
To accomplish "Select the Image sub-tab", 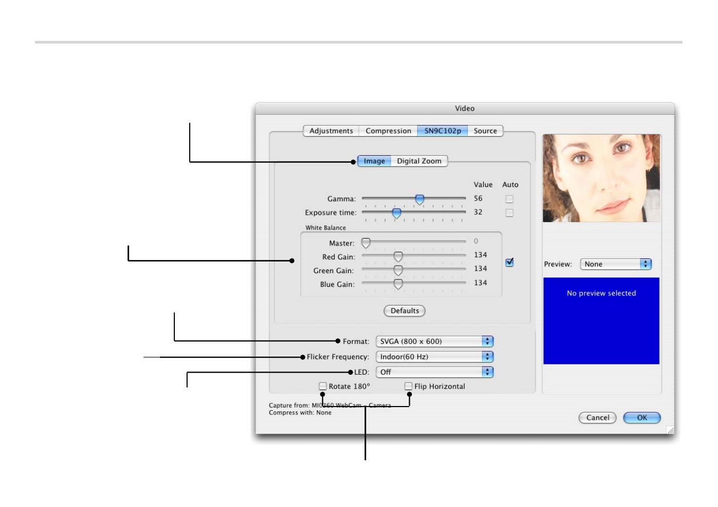I will click(374, 161).
